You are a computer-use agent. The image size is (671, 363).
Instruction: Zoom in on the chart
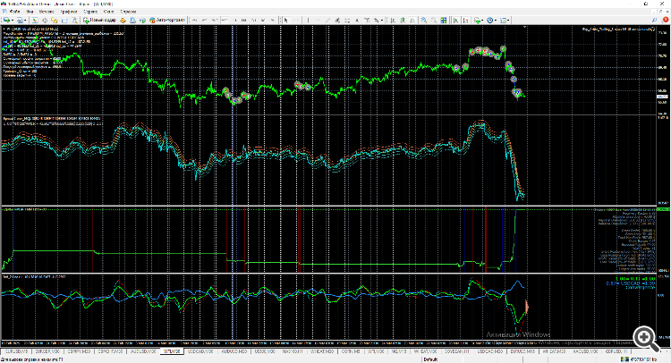[424, 20]
